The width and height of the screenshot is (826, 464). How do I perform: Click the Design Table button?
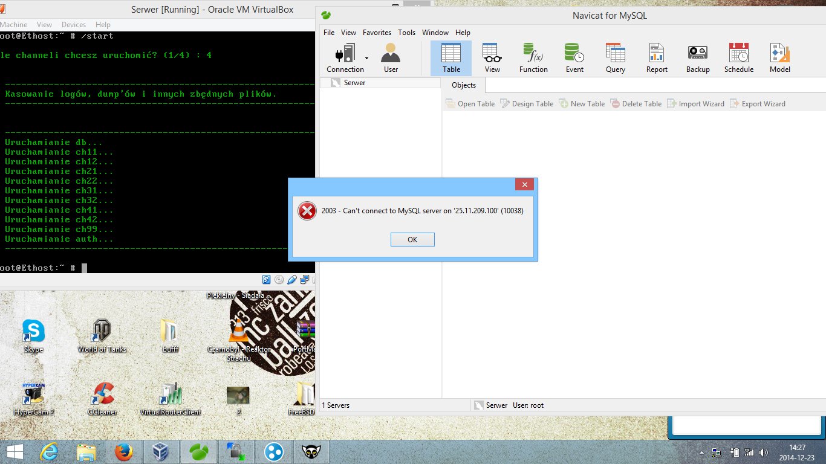(526, 104)
